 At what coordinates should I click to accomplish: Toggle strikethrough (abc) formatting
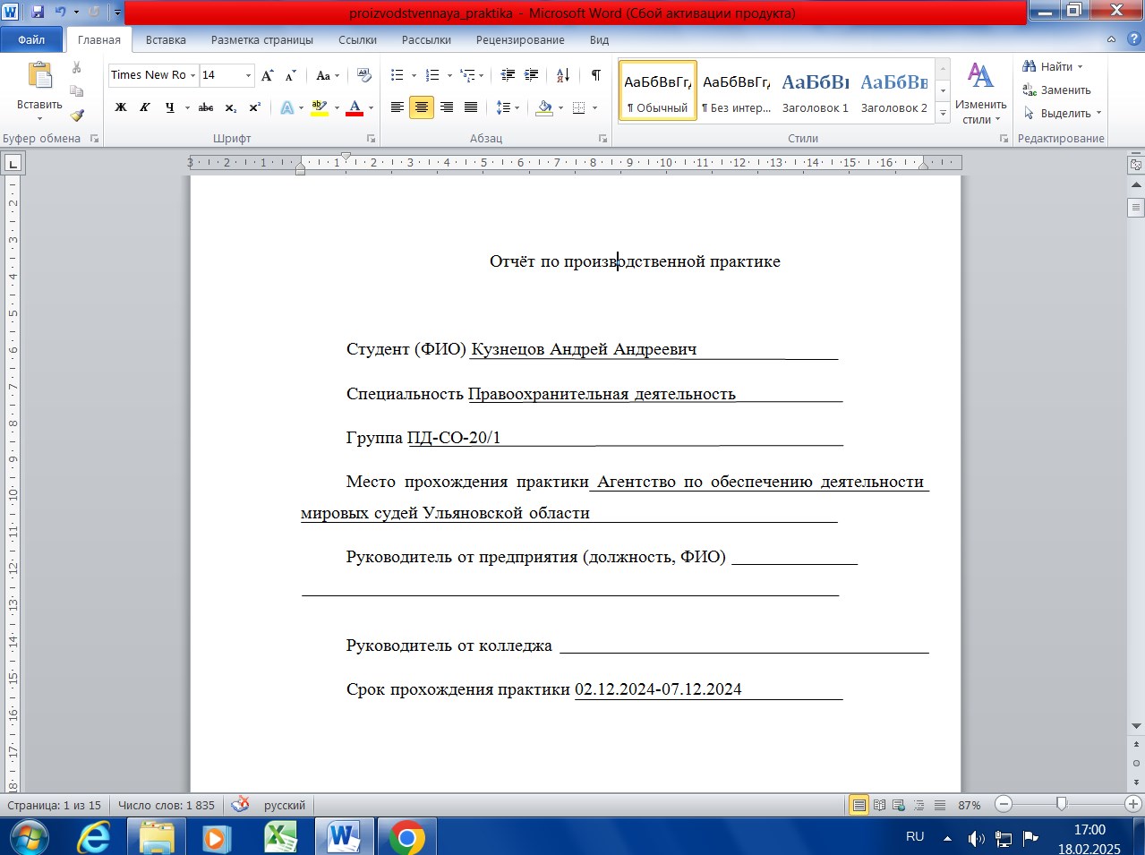tap(206, 107)
